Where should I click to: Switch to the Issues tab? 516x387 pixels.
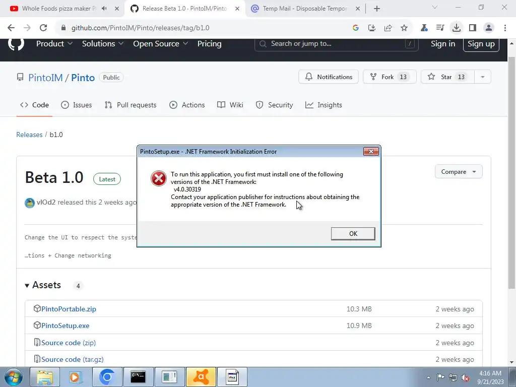click(x=77, y=105)
